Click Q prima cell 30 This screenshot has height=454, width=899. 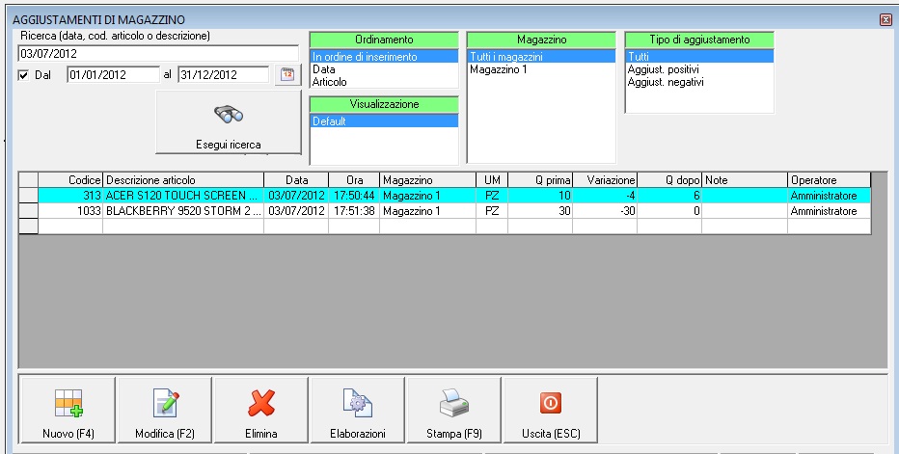tap(540, 211)
